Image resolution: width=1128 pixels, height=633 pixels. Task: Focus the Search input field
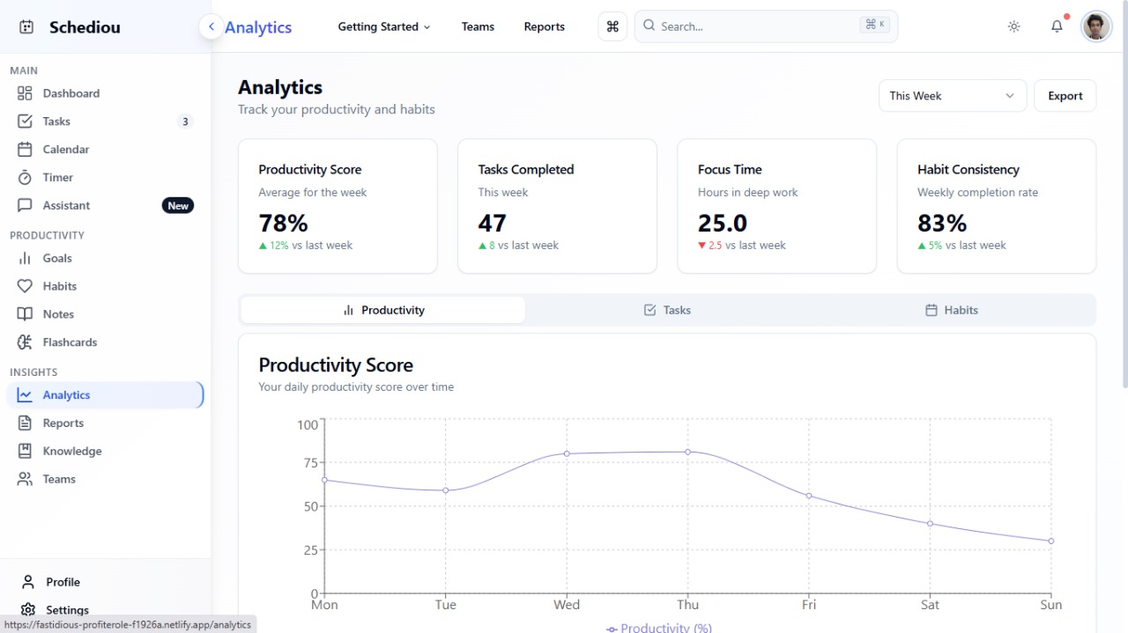[x=766, y=26]
